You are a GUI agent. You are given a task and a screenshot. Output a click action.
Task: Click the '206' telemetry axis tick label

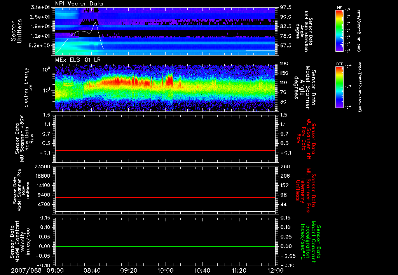pos(284,176)
